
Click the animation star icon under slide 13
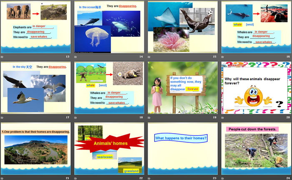point(3,57)
